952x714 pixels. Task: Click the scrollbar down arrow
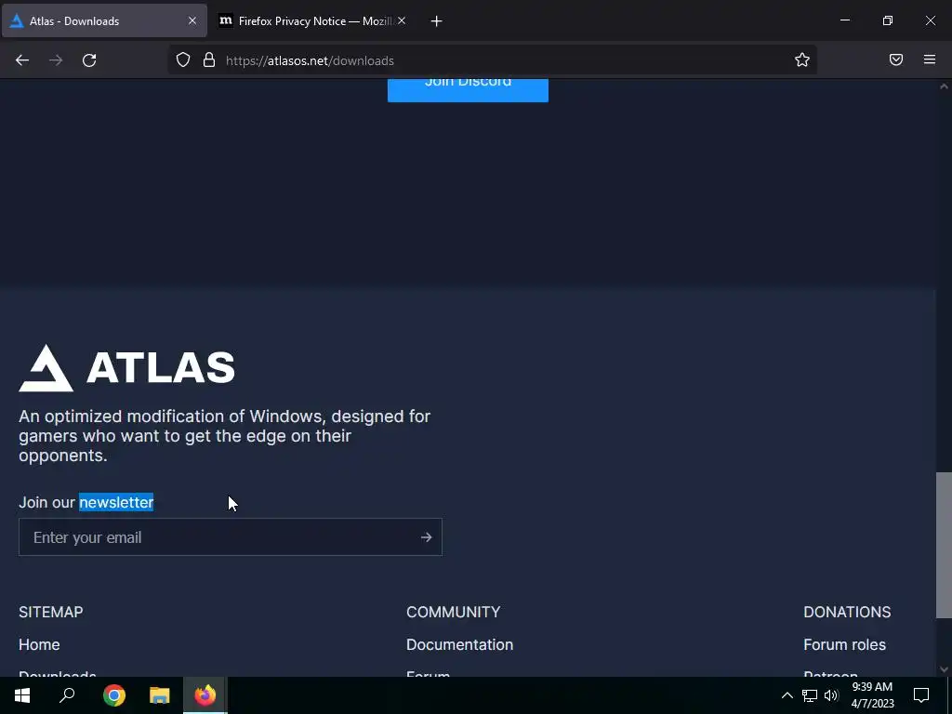click(944, 669)
